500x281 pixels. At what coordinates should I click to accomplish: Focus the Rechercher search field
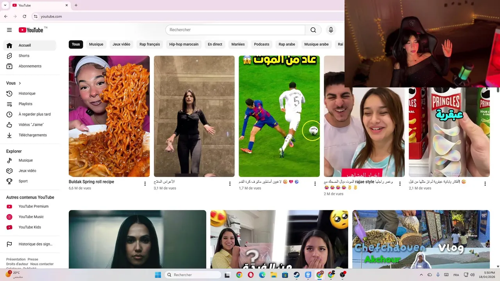point(235,30)
